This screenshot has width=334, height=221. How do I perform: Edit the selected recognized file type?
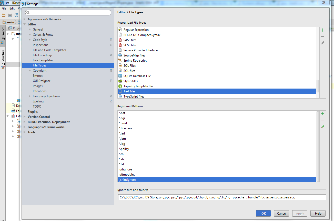[x=323, y=43]
